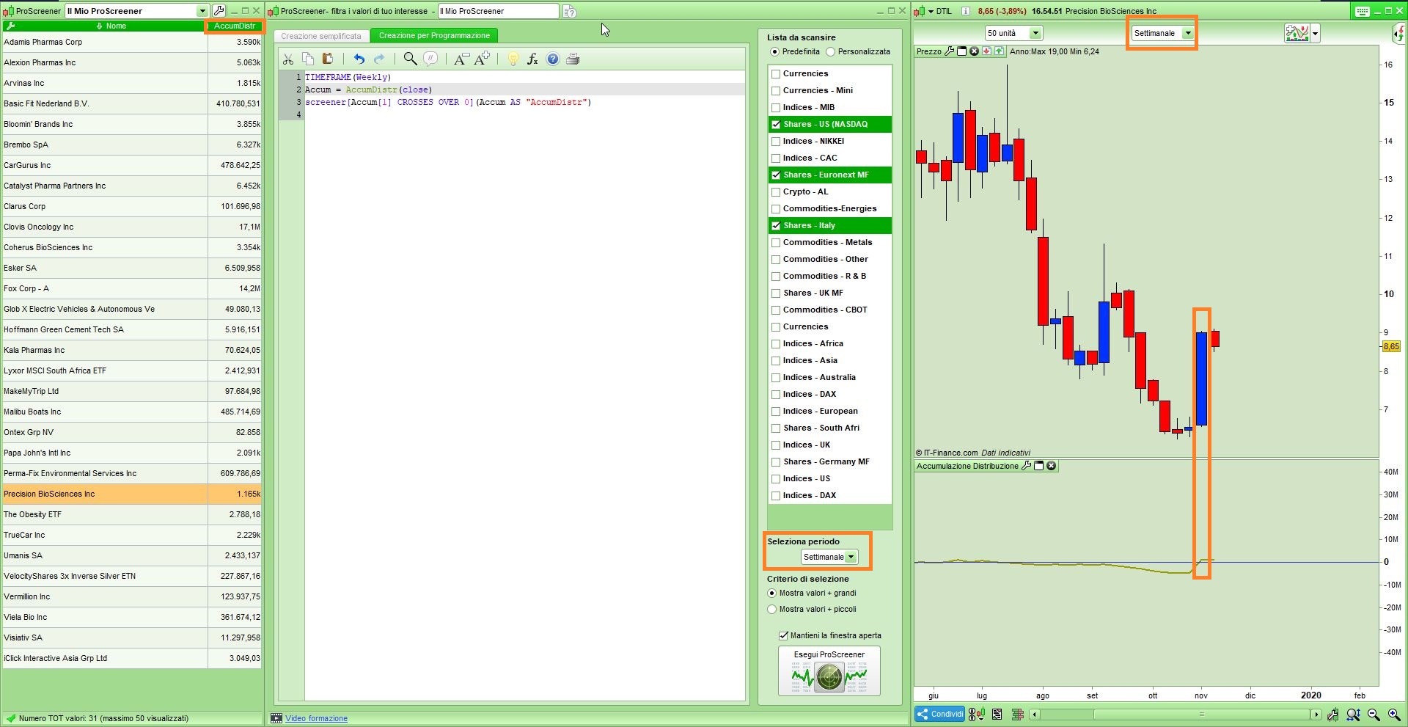
Task: Open the 50 unità dropdown
Action: (1035, 33)
